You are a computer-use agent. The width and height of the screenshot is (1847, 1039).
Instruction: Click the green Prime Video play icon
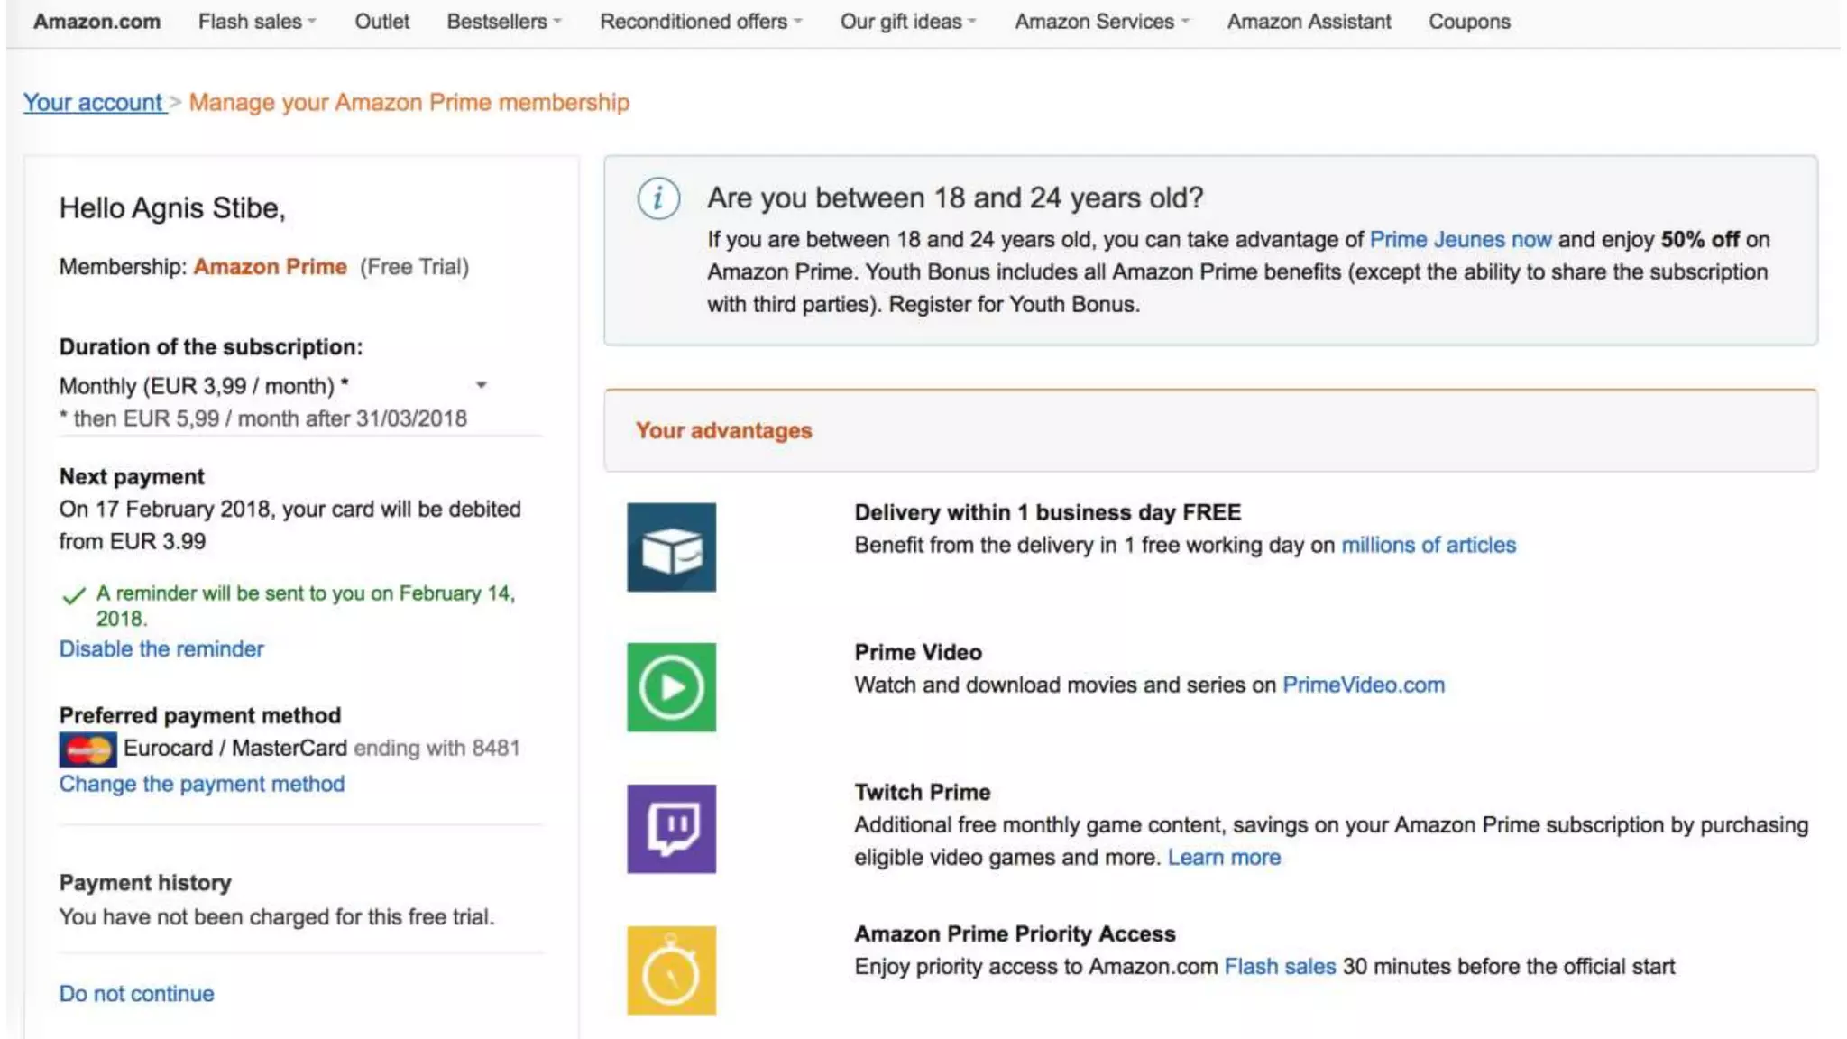pyautogui.click(x=671, y=687)
